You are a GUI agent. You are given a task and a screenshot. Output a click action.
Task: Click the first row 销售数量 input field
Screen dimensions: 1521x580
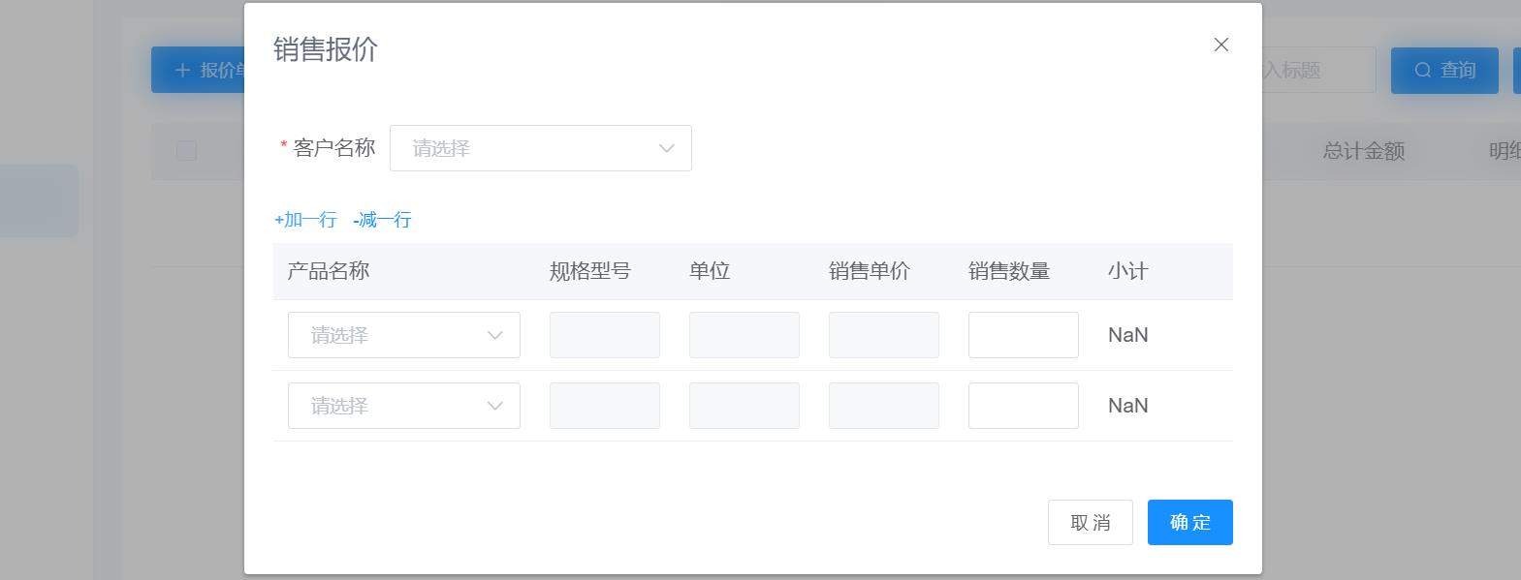pyautogui.click(x=1023, y=335)
